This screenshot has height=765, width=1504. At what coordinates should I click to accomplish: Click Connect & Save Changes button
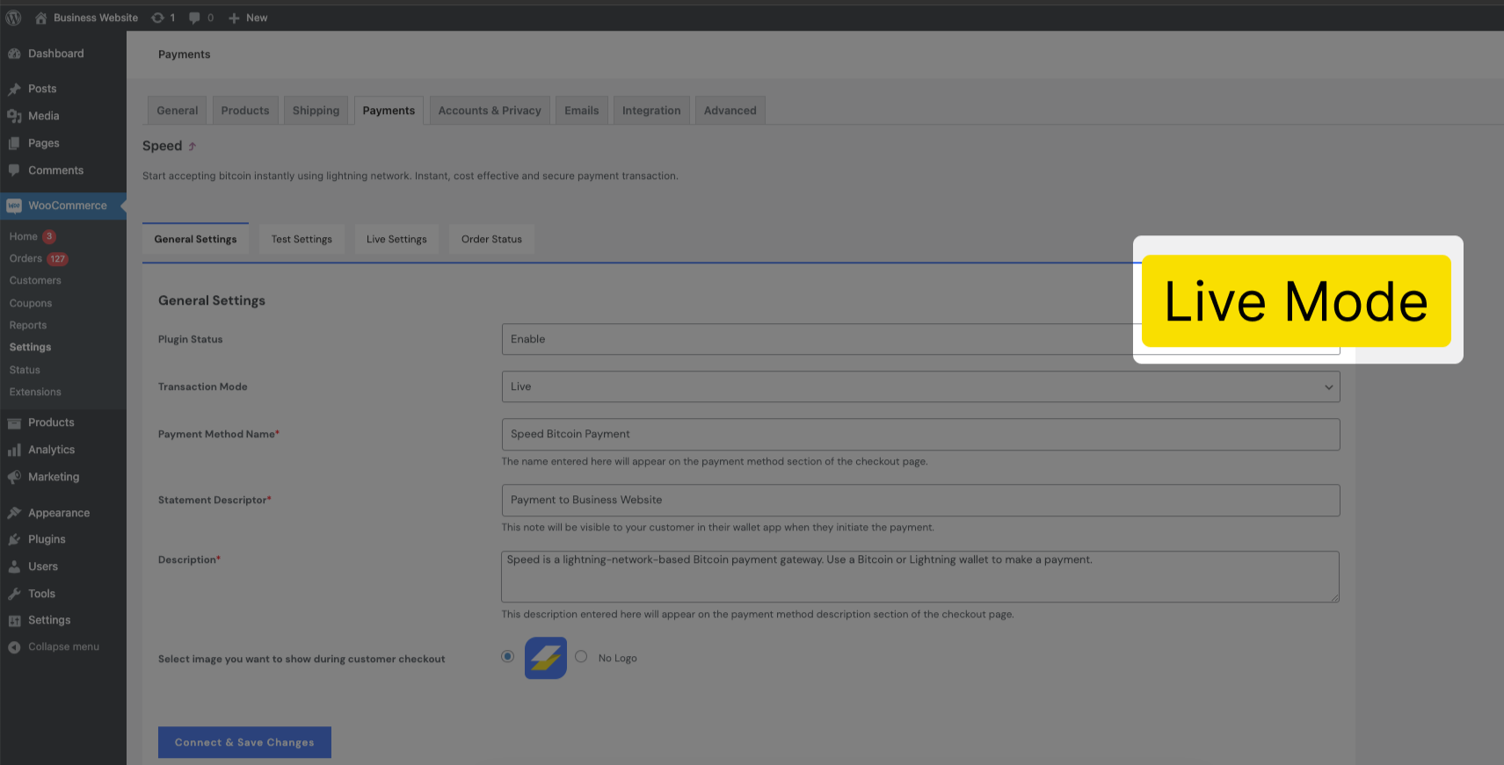click(244, 742)
